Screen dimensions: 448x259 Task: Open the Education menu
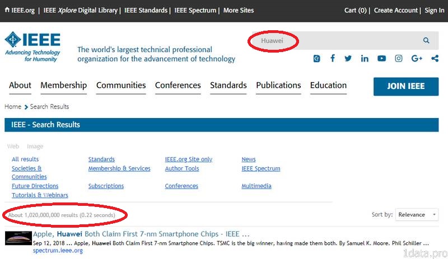(328, 85)
